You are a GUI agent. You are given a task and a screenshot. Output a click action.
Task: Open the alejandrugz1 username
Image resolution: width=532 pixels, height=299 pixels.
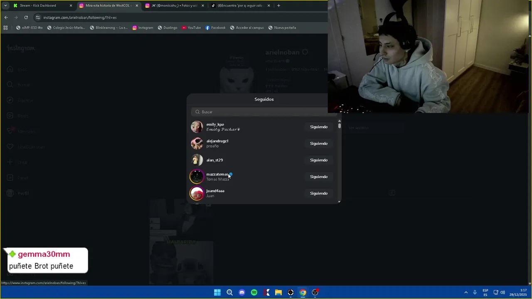point(217,141)
